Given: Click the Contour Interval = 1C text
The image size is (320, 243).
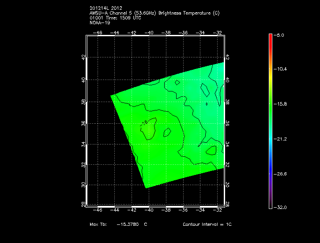Looking at the screenshot, I should pos(207,224).
